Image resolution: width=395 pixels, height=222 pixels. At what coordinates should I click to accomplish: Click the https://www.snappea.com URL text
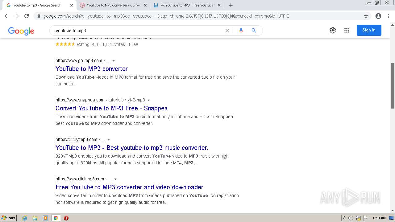pos(80,100)
